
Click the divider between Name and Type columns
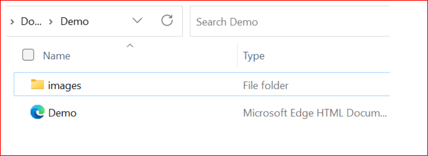pyautogui.click(x=237, y=55)
